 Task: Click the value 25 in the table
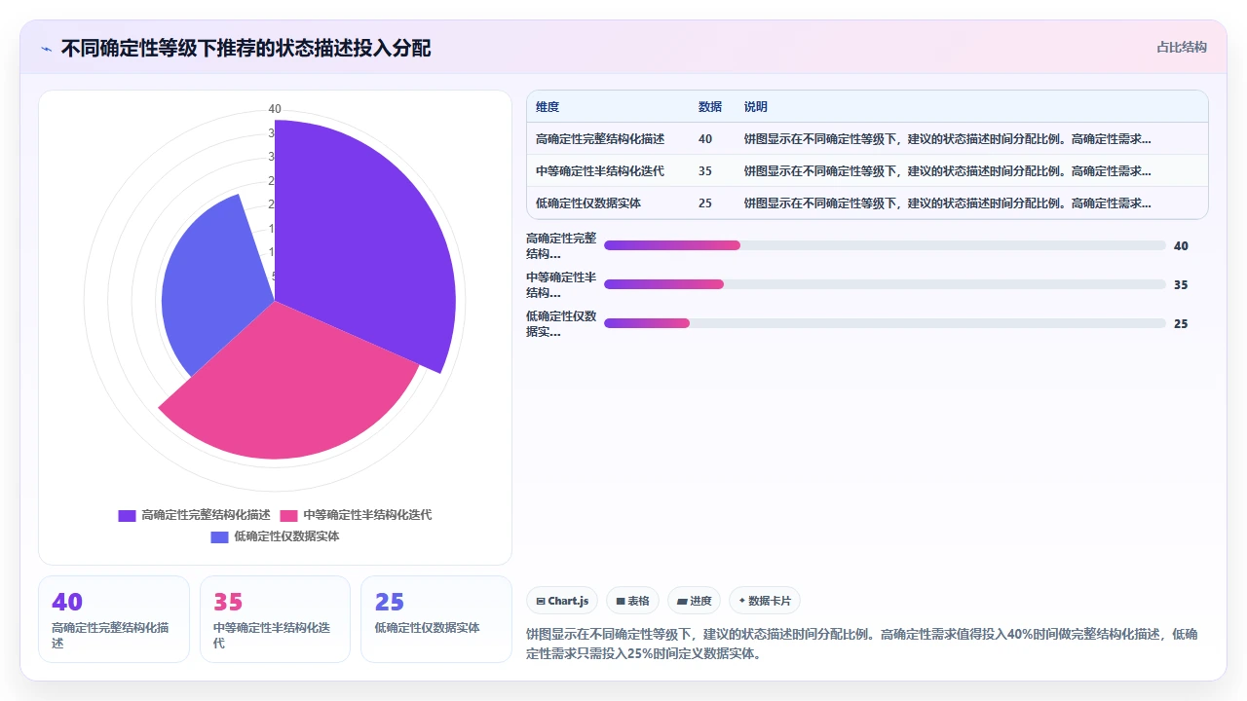pyautogui.click(x=705, y=203)
